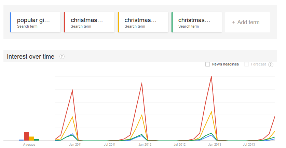Click the green average bar

pos(37,139)
